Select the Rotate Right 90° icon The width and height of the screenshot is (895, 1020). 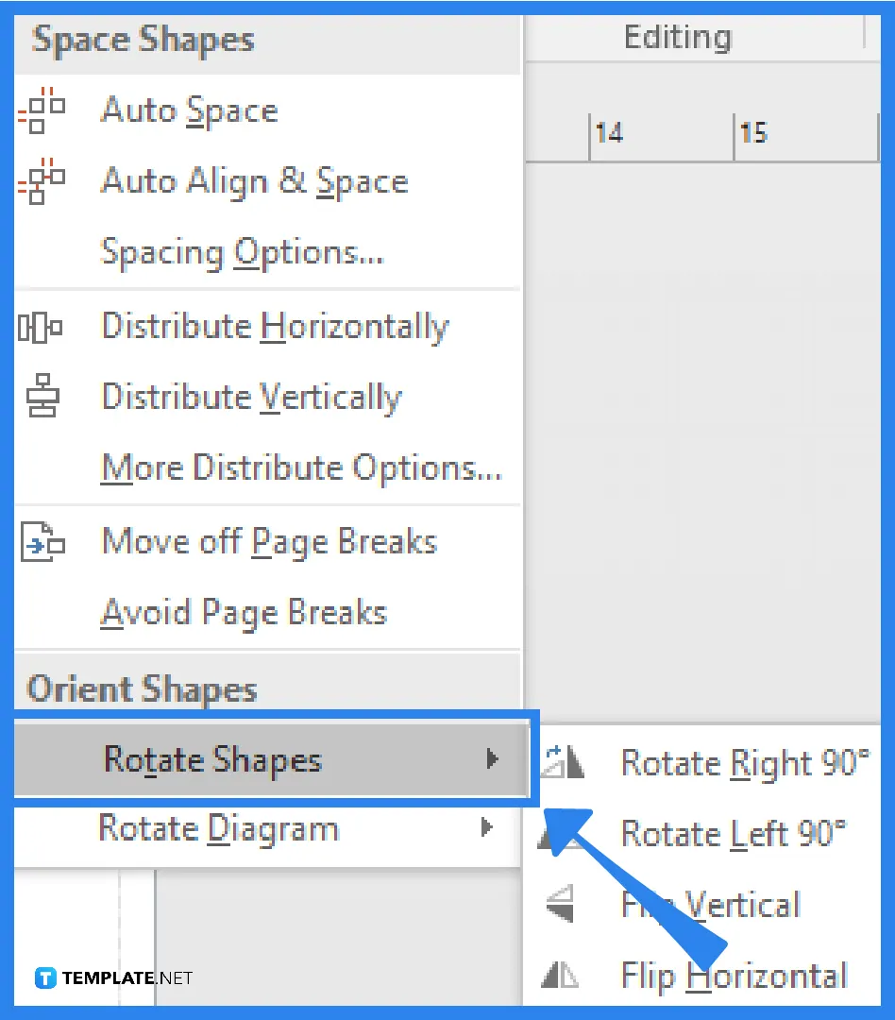click(564, 763)
